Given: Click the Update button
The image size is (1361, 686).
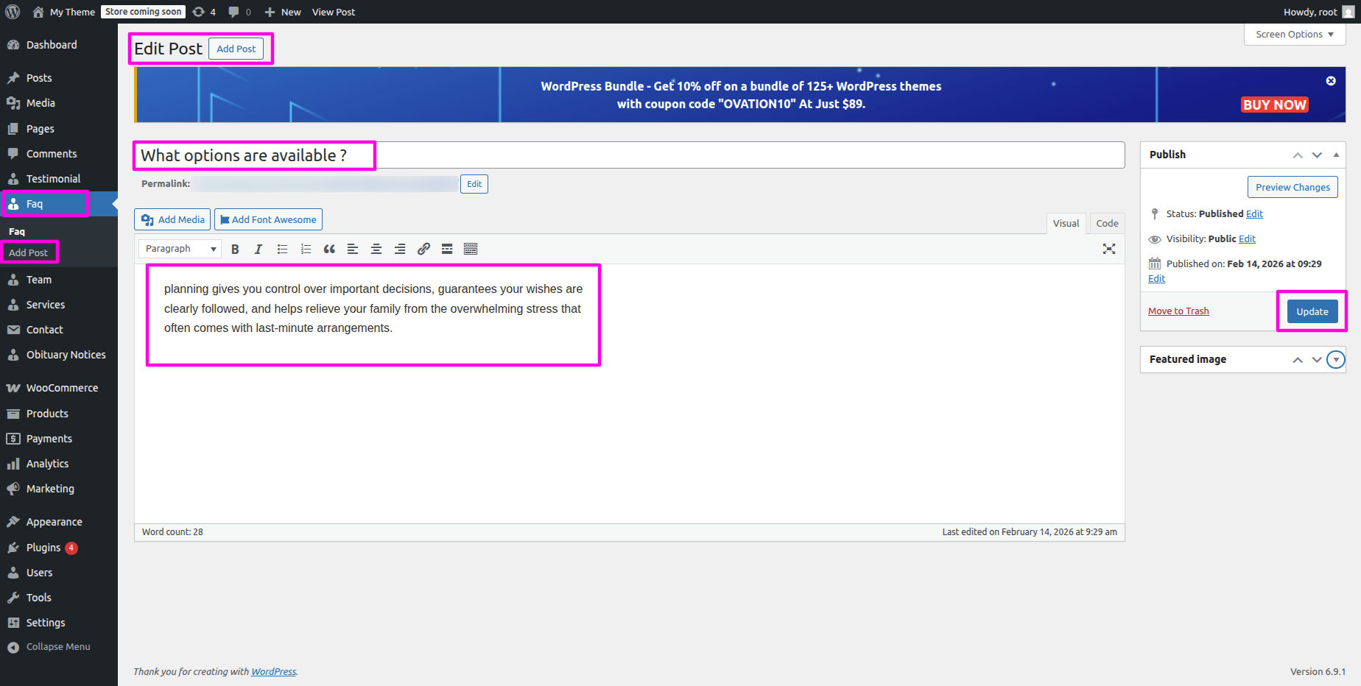Looking at the screenshot, I should [x=1312, y=311].
